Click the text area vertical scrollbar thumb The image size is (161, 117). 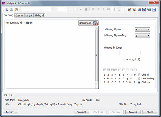(97, 55)
